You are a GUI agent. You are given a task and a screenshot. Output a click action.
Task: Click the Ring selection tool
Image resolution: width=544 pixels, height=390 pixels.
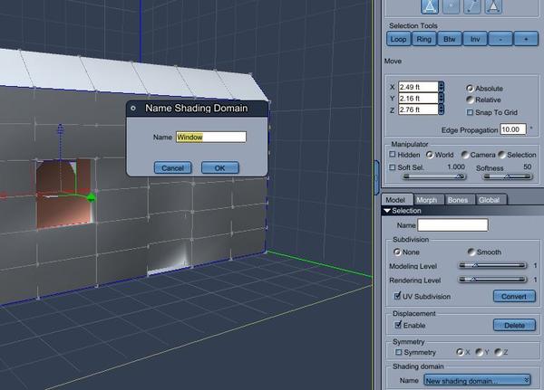pyautogui.click(x=423, y=39)
